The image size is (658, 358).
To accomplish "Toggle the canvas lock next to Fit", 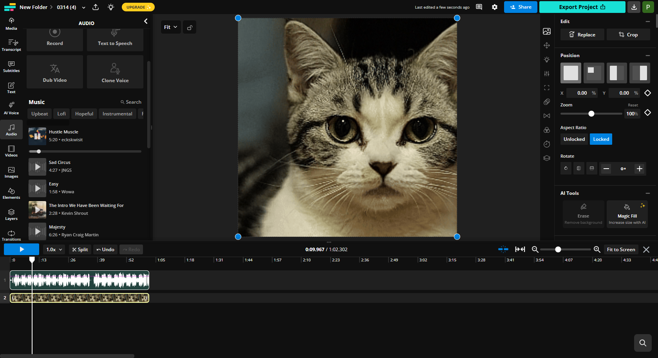I will tap(190, 27).
